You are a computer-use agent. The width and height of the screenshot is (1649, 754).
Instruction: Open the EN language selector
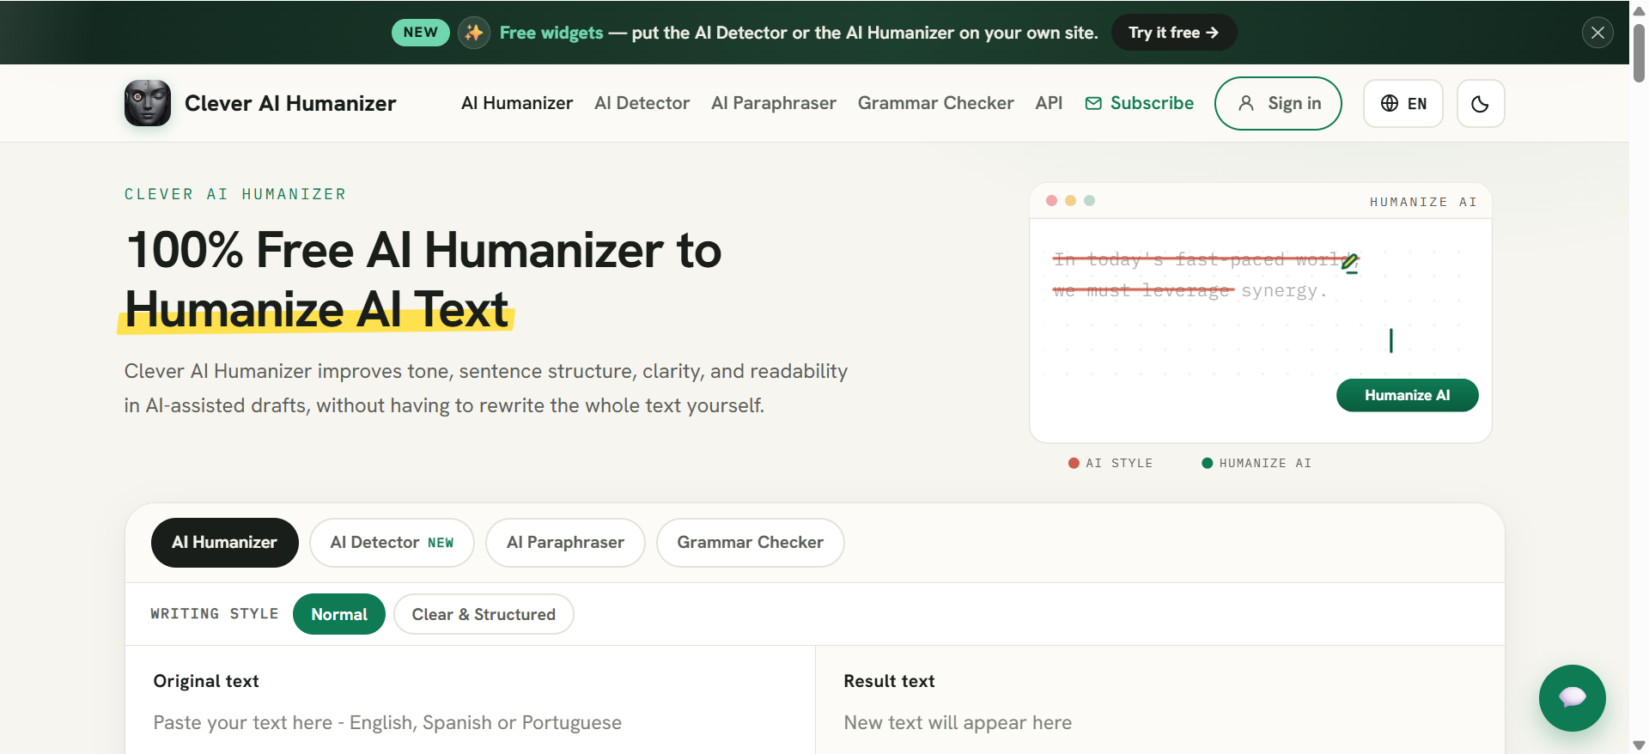[1403, 104]
